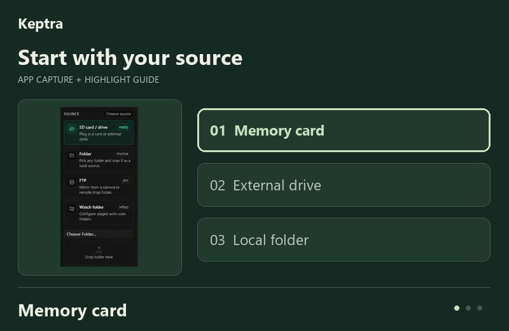Click the SD card drive icon
The width and height of the screenshot is (509, 331).
72,129
